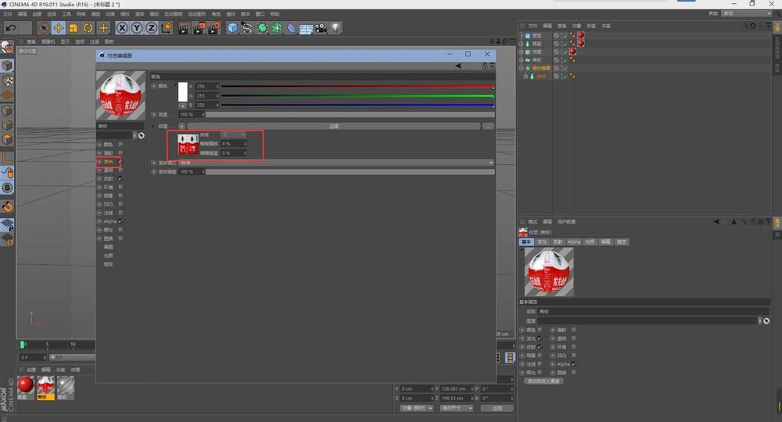Screen dimensions: 782x422
Task: Click the Camera object icon
Action: (x=321, y=28)
